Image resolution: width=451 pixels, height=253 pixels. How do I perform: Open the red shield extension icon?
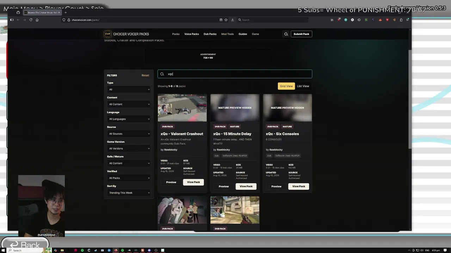pos(387,20)
